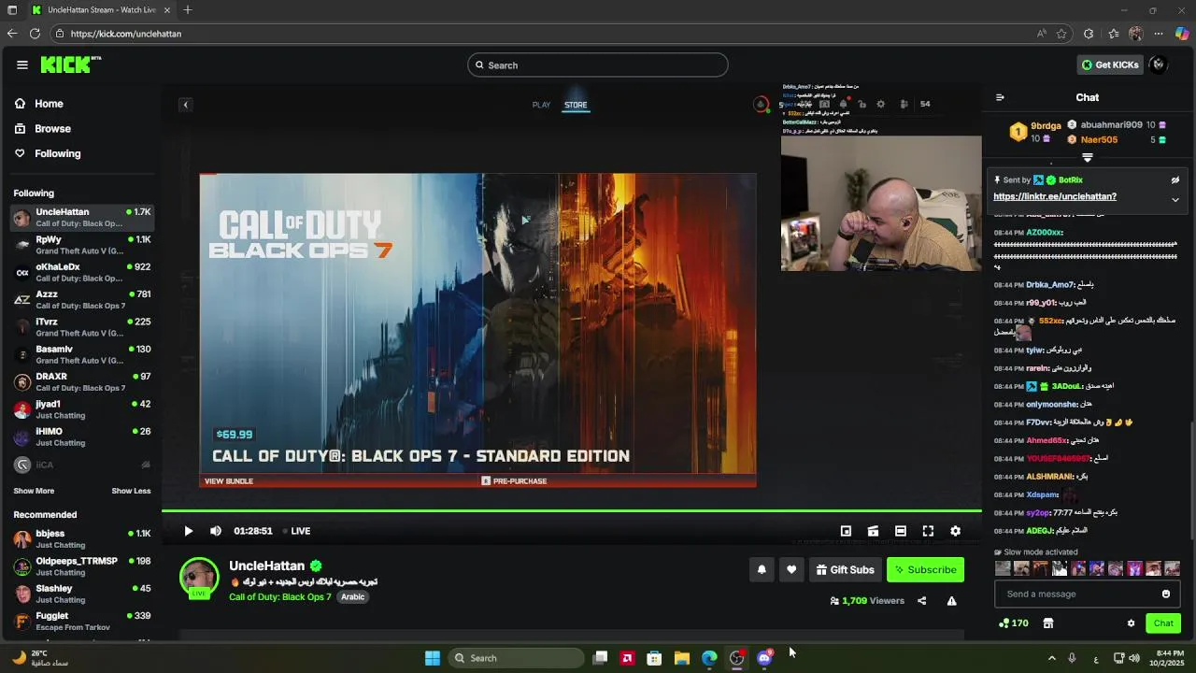Click Get KICKs button
The height and width of the screenshot is (673, 1196).
coord(1109,64)
